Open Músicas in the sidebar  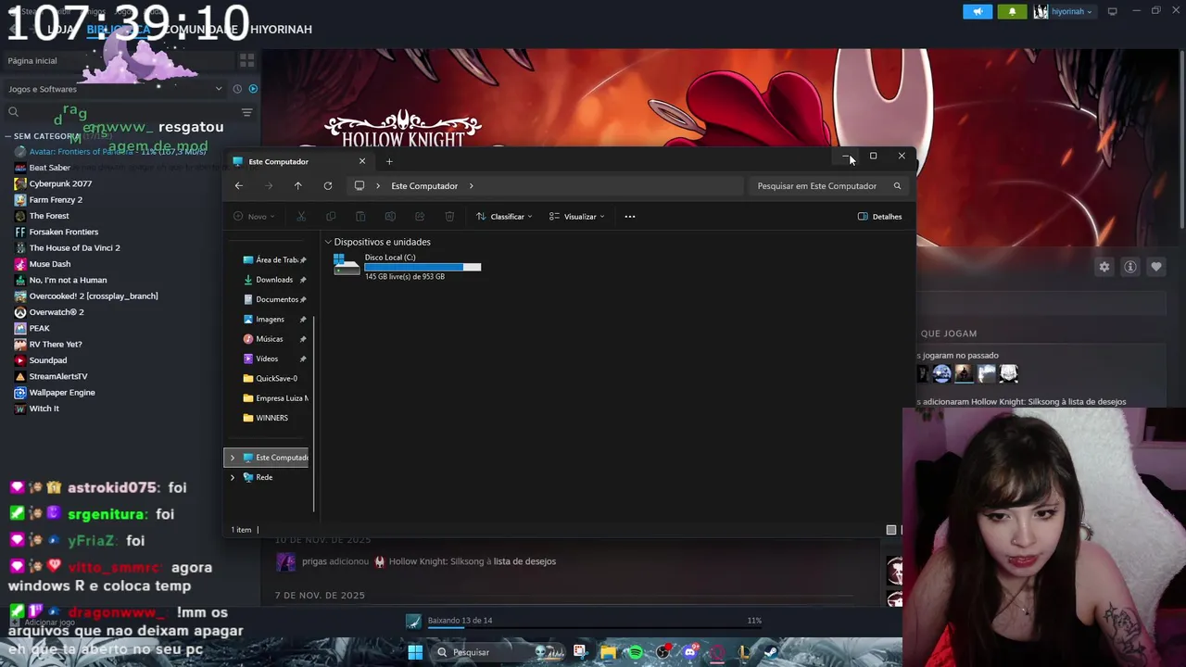274,339
